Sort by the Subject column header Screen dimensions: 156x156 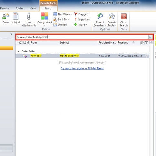click(x=64, y=42)
